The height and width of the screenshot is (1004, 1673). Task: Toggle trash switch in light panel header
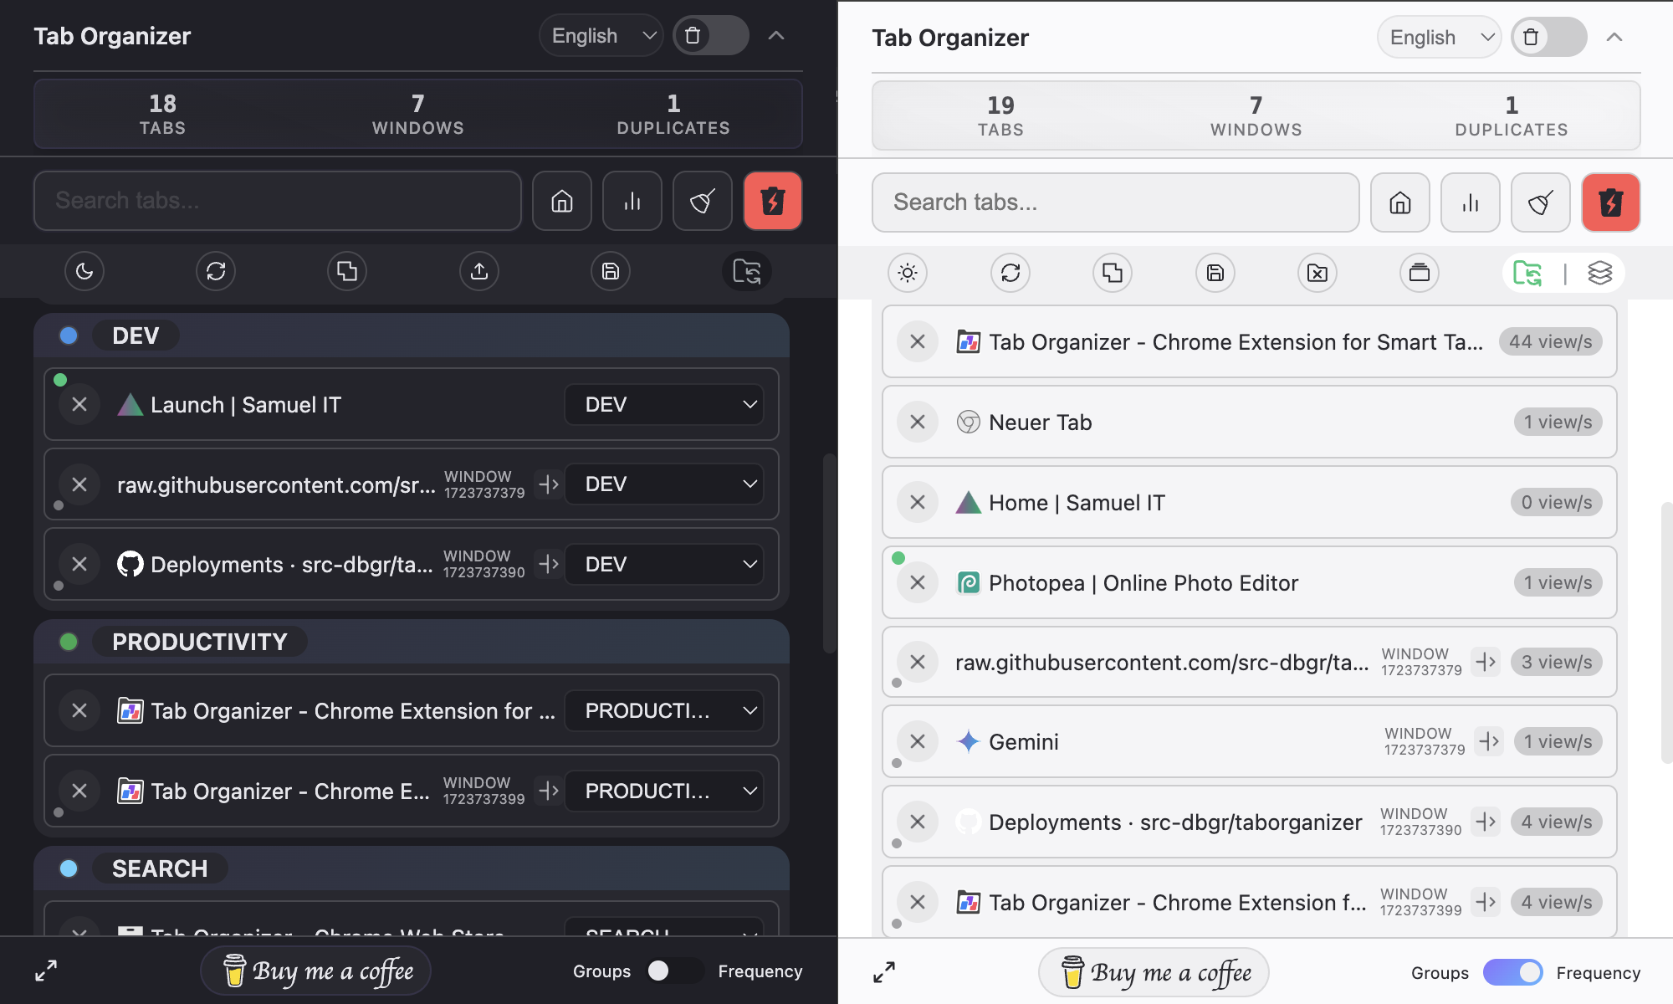(x=1549, y=38)
